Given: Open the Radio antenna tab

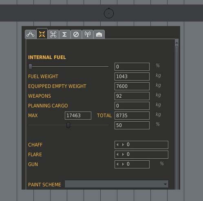Looking at the screenshot, I should 88,34.
